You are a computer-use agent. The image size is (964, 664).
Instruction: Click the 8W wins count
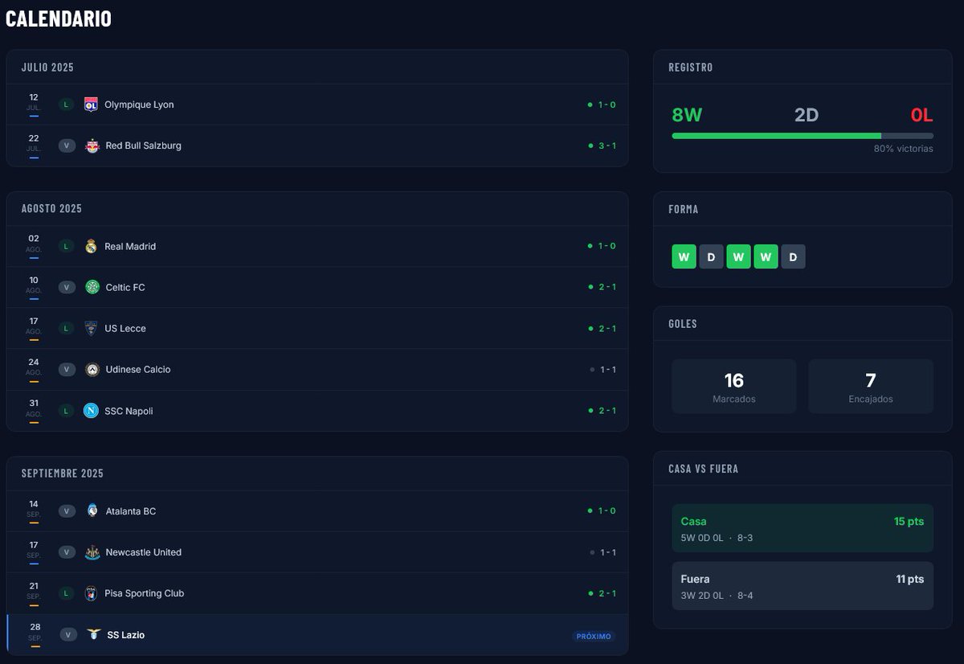pos(687,115)
